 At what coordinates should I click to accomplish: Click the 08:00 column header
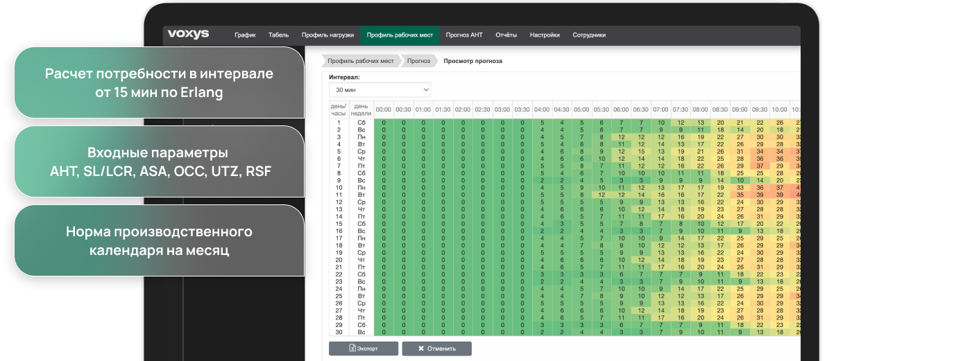click(700, 109)
